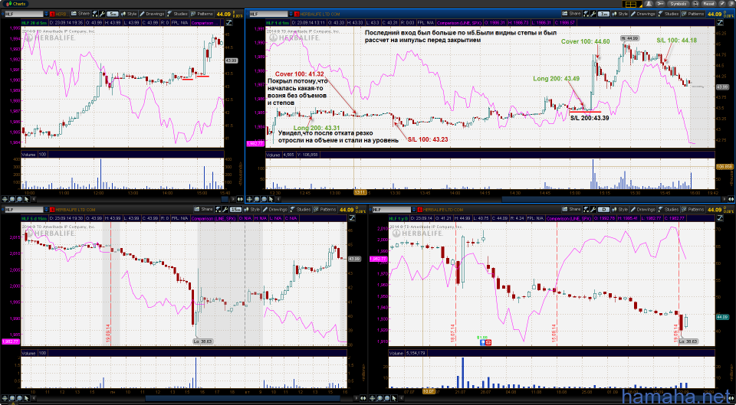Select crosshair tool below the 1m chart
Screen dimensions: 736x405
coord(249,199)
